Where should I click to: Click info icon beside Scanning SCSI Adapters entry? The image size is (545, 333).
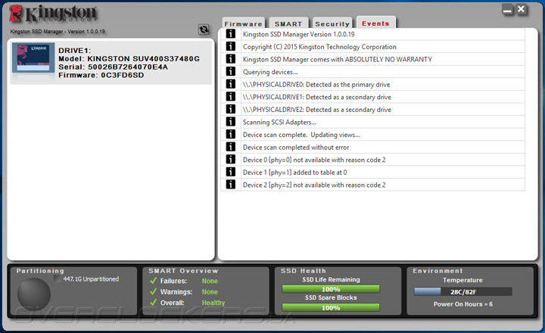coord(230,121)
